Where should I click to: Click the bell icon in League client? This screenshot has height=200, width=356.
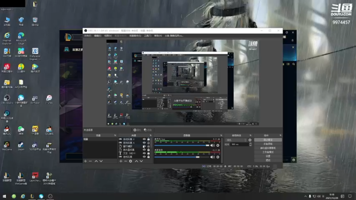pyautogui.click(x=292, y=40)
